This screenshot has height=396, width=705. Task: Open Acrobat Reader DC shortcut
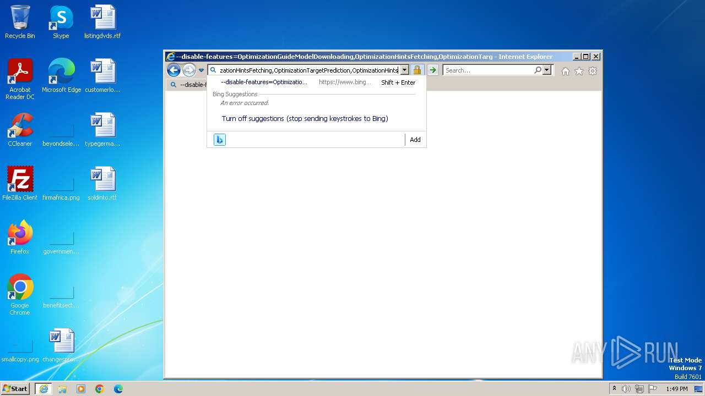(20, 79)
